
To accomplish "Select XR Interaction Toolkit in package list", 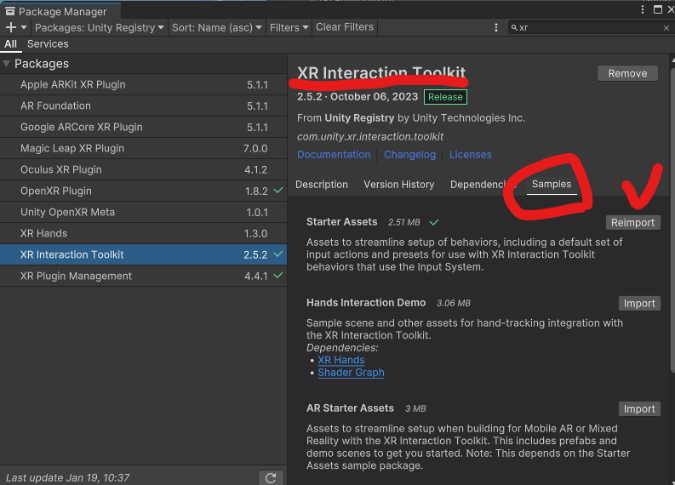I will (x=143, y=254).
